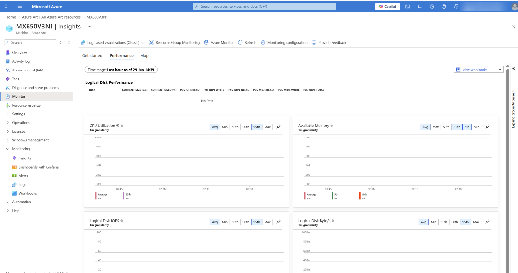Focus the global search resources box

tap(265, 6)
